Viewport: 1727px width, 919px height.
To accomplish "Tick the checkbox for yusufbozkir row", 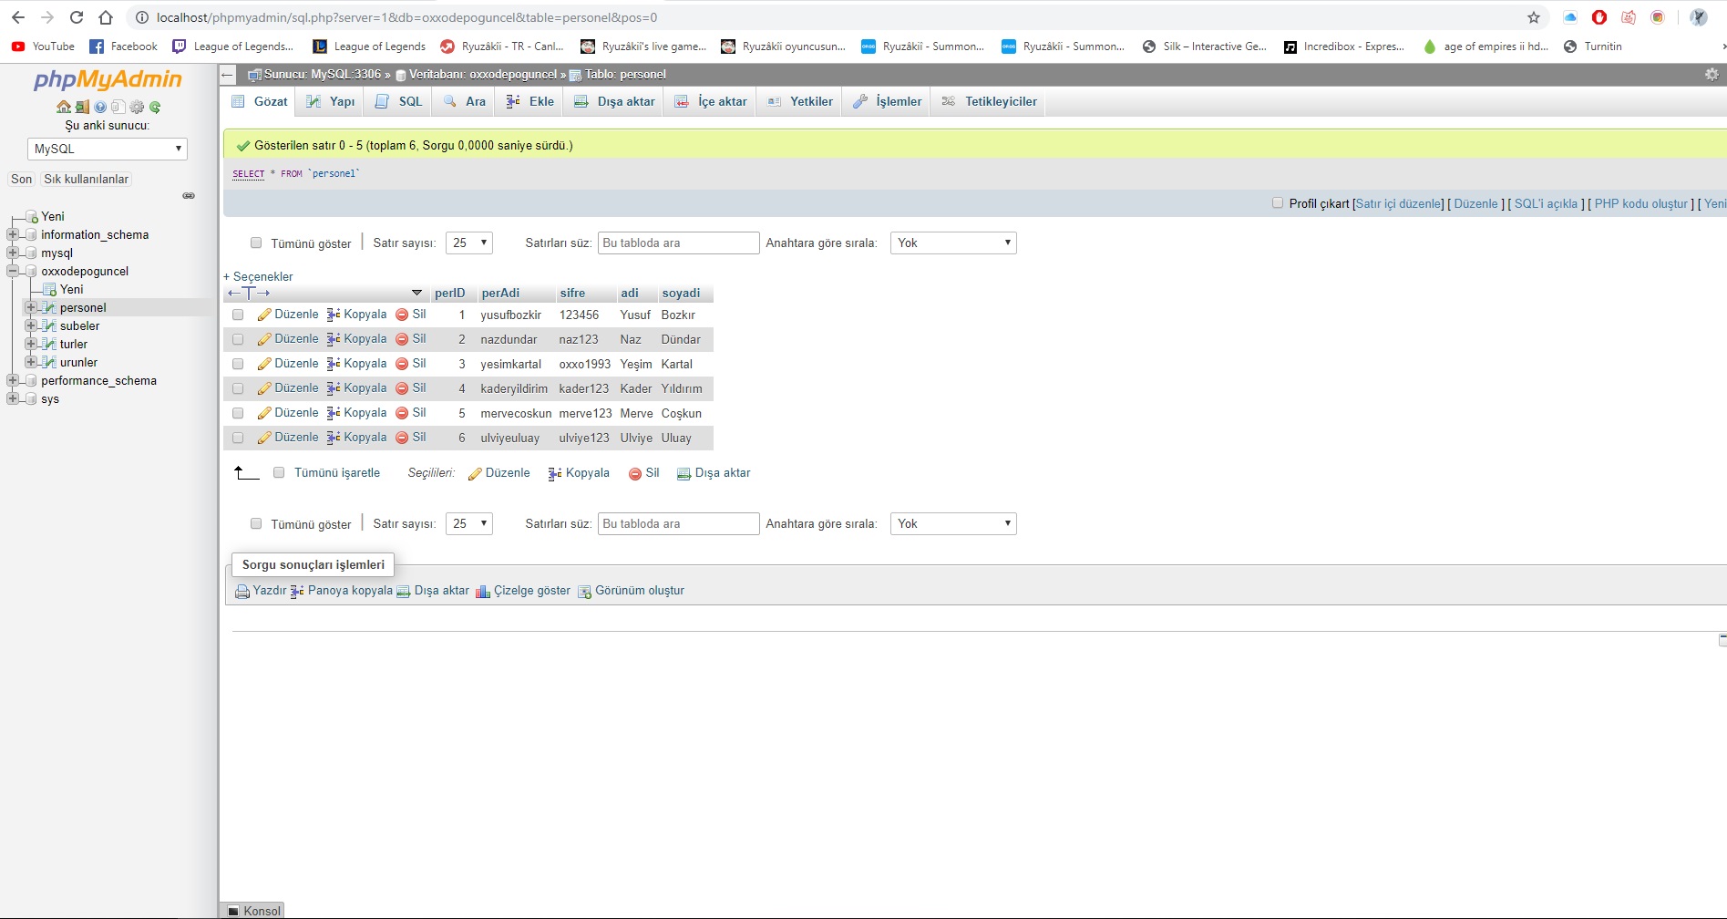I will 238,315.
